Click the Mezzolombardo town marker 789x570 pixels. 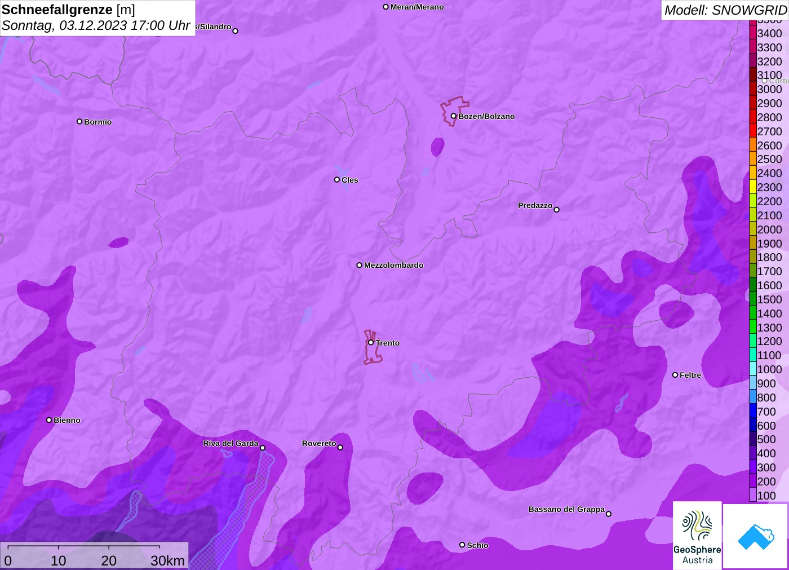(x=360, y=265)
